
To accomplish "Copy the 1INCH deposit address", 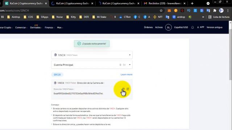I will click(123, 89).
